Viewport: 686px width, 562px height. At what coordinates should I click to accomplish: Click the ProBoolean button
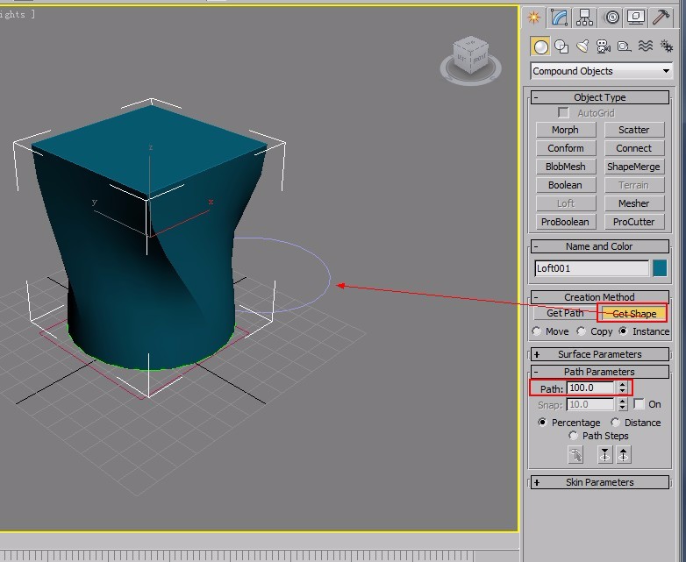(566, 222)
